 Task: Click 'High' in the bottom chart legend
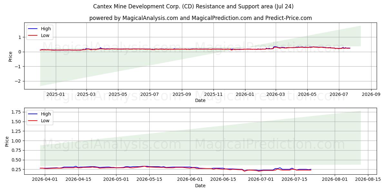[x=46, y=114]
